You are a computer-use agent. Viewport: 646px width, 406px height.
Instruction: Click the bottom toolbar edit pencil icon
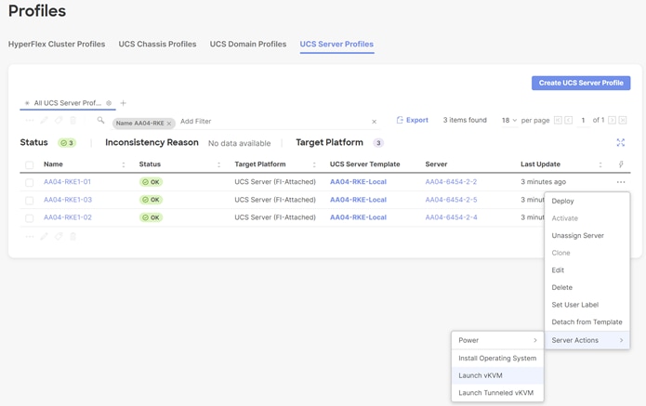point(44,236)
